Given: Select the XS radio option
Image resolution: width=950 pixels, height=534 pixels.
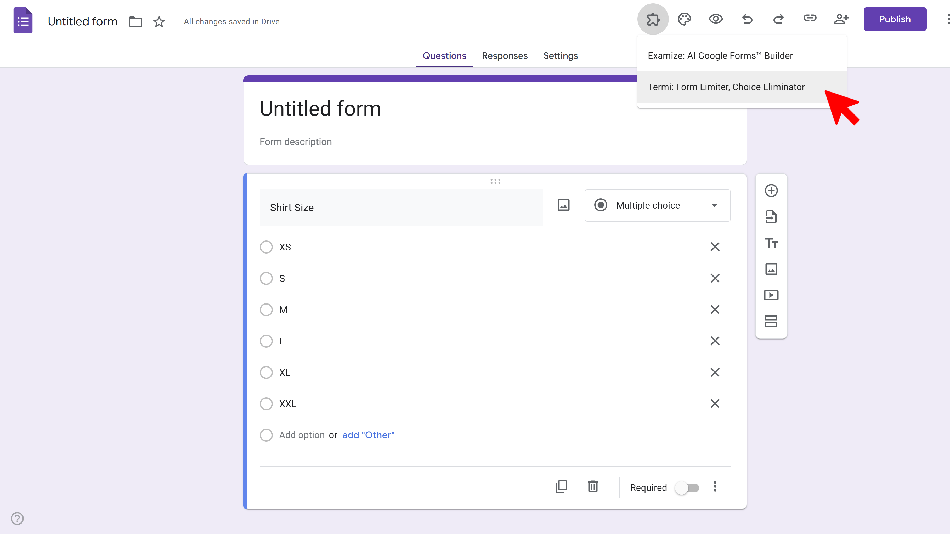Looking at the screenshot, I should [x=266, y=247].
